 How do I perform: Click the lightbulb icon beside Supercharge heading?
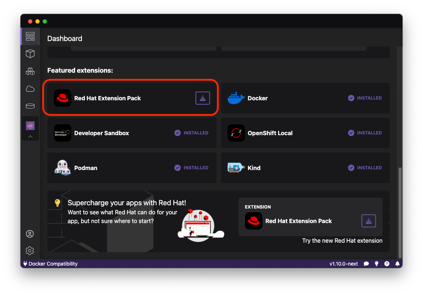58,203
